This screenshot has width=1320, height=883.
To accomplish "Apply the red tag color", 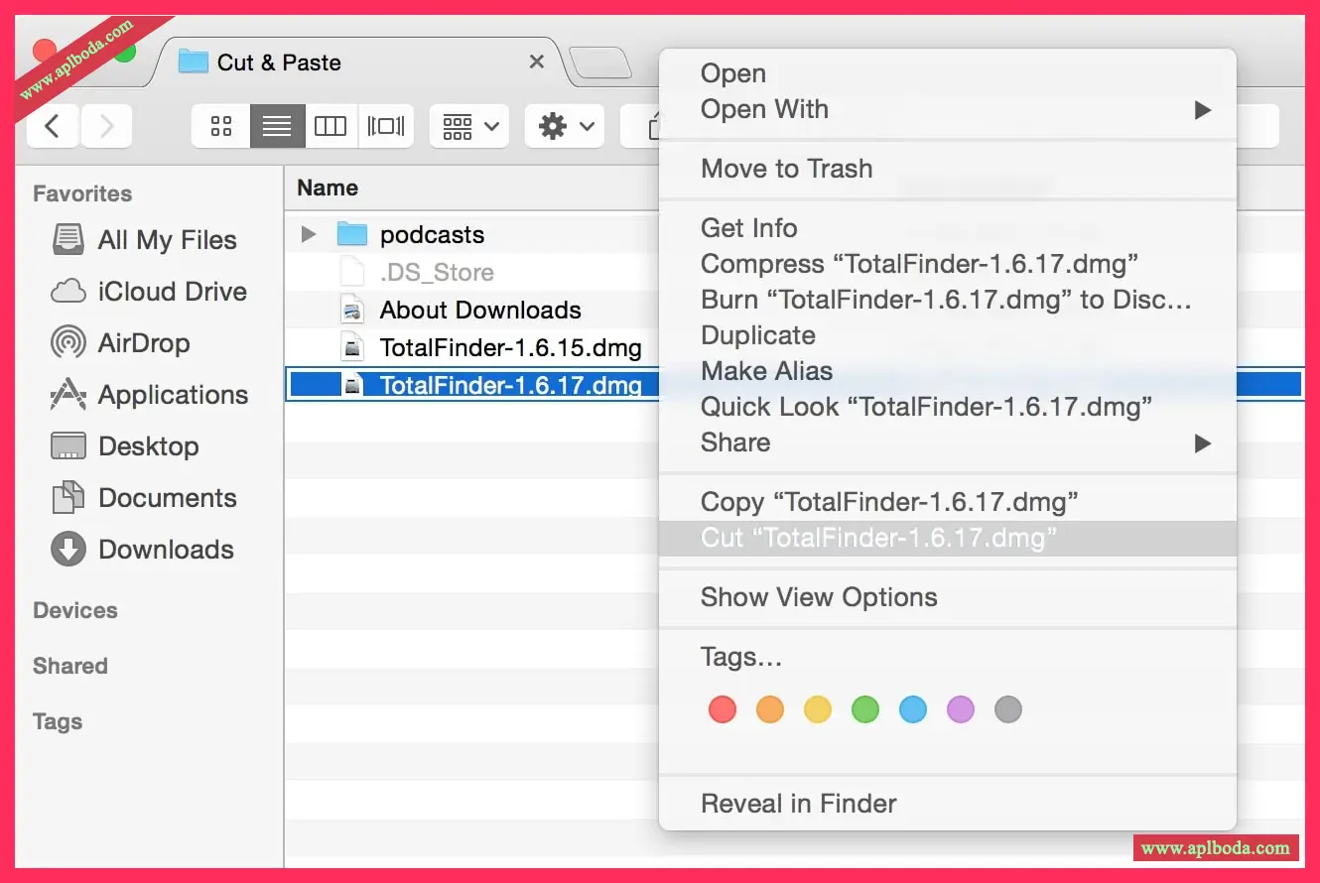I will [x=723, y=709].
